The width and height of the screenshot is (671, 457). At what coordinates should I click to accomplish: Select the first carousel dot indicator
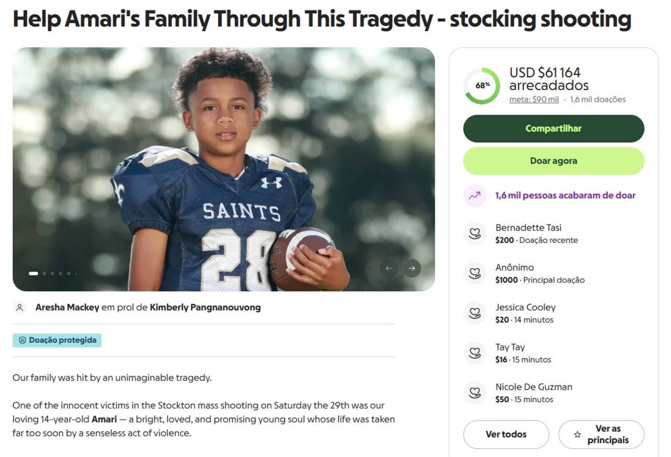coord(33,274)
